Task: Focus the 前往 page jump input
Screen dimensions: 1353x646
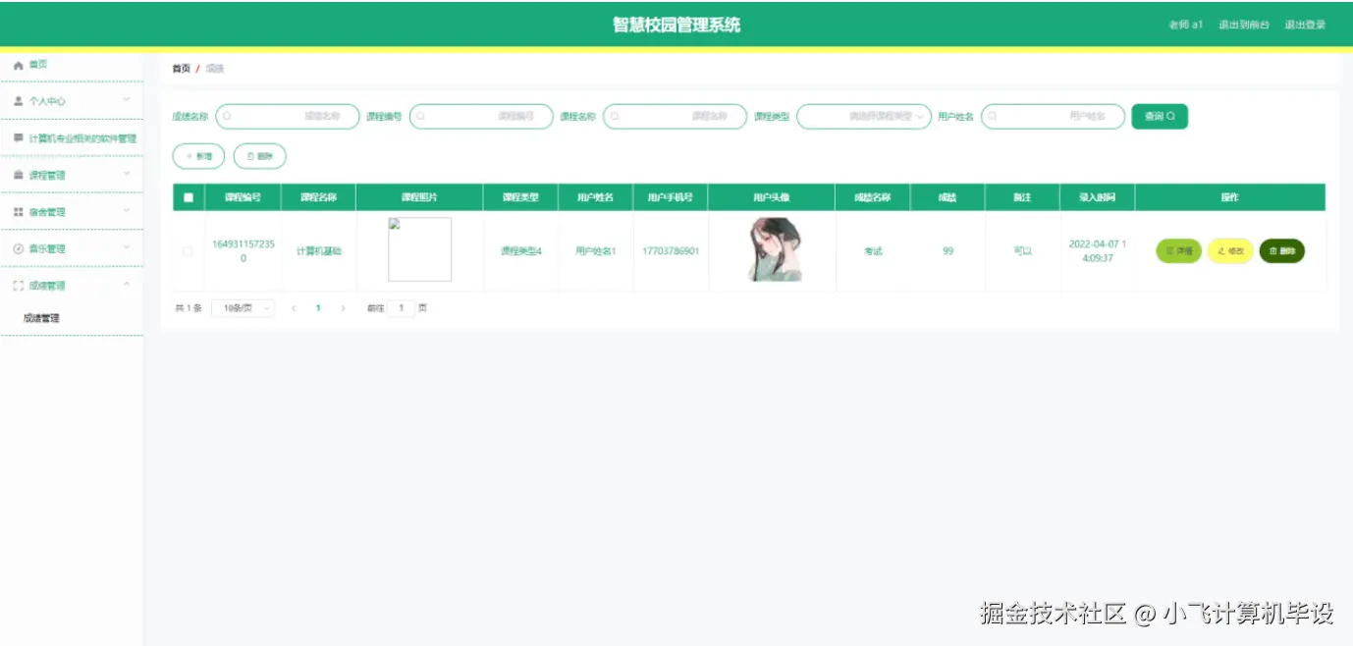Action: [x=401, y=308]
